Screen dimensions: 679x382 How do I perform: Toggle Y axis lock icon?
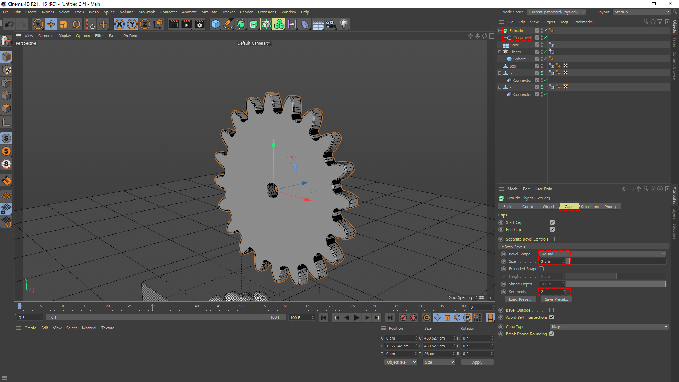pyautogui.click(x=132, y=24)
